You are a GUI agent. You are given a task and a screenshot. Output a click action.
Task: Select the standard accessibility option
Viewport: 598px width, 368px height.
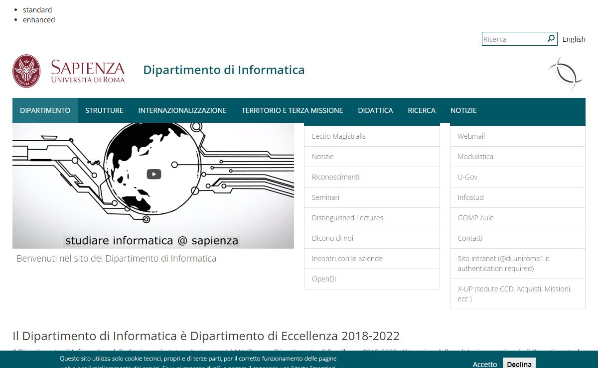tap(37, 9)
